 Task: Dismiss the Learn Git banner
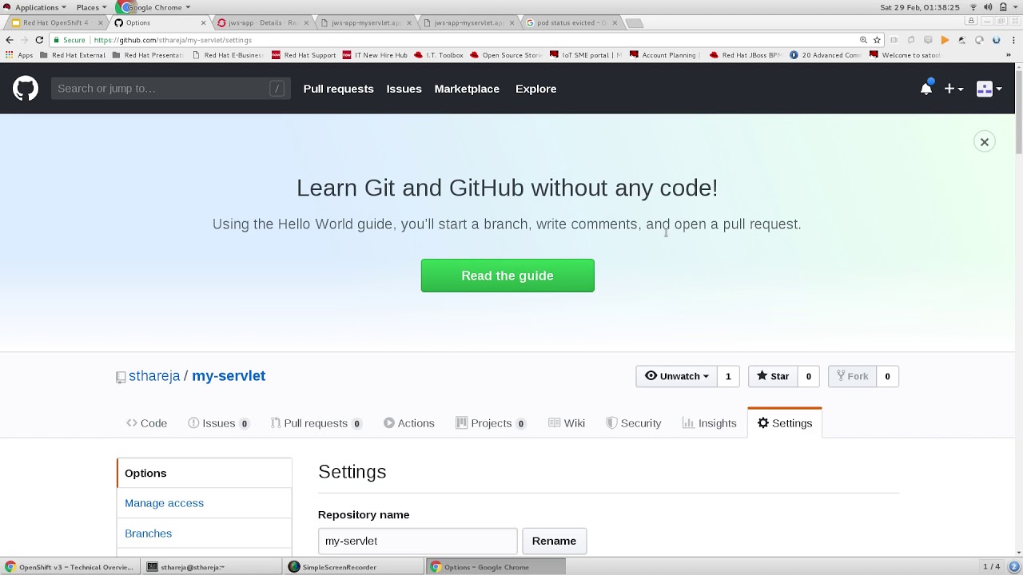pyautogui.click(x=985, y=142)
